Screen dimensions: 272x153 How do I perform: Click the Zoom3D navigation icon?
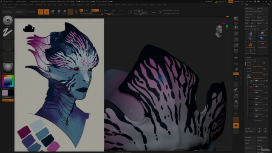(236, 96)
